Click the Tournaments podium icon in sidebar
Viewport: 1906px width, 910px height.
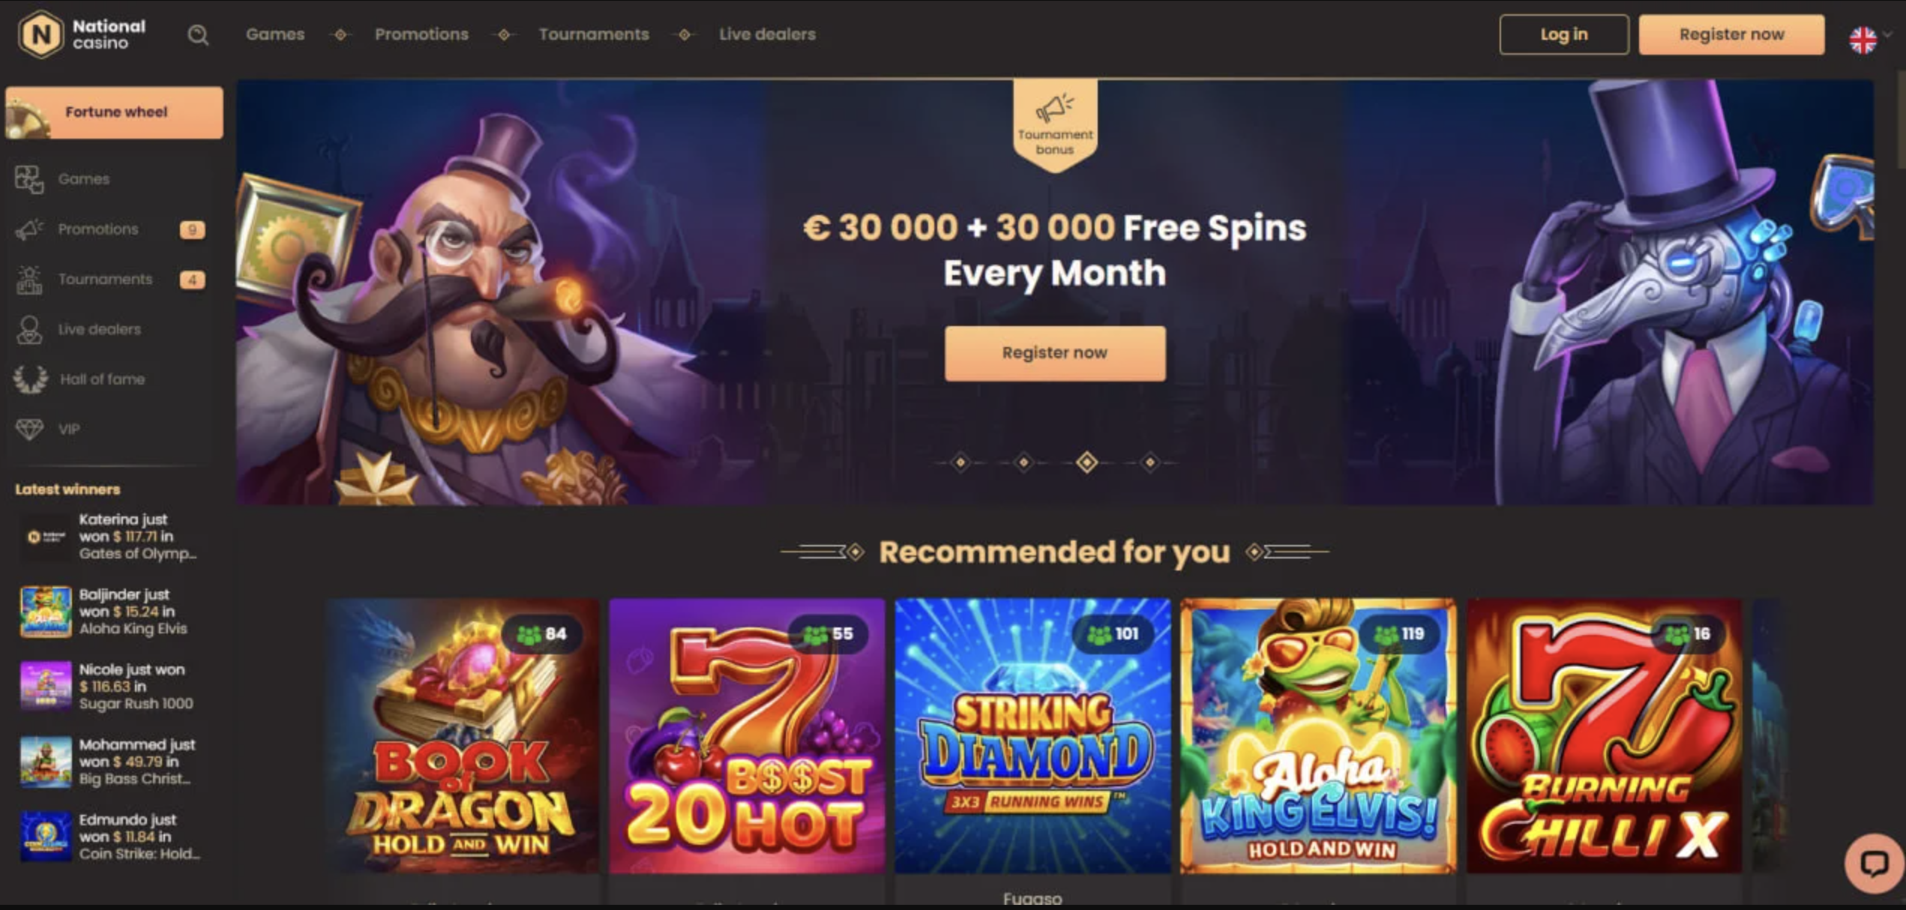click(29, 280)
